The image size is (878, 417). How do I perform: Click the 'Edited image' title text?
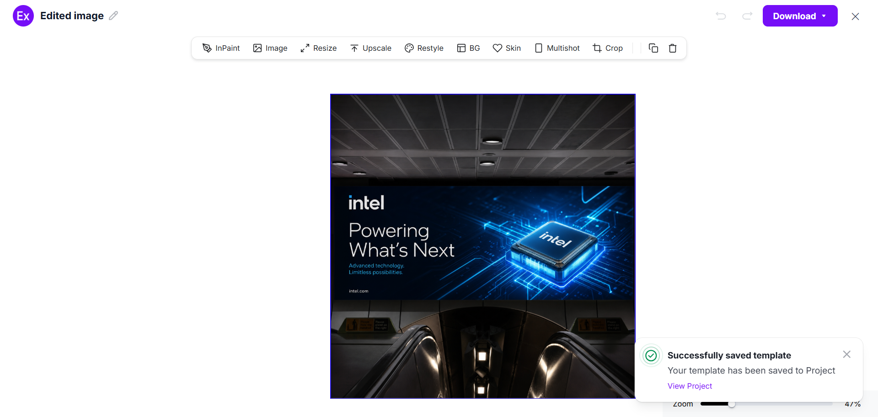[x=72, y=16]
